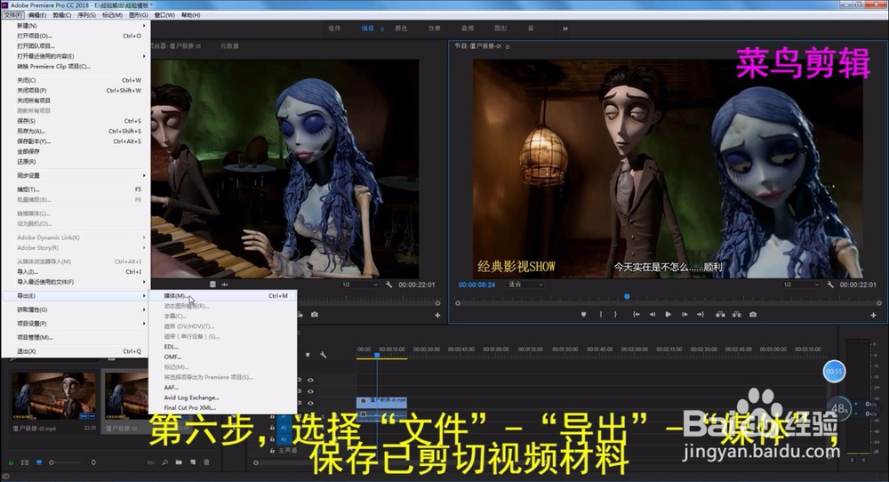Open the 序列(S) menu in menu bar
The height and width of the screenshot is (482, 889).
tap(87, 15)
